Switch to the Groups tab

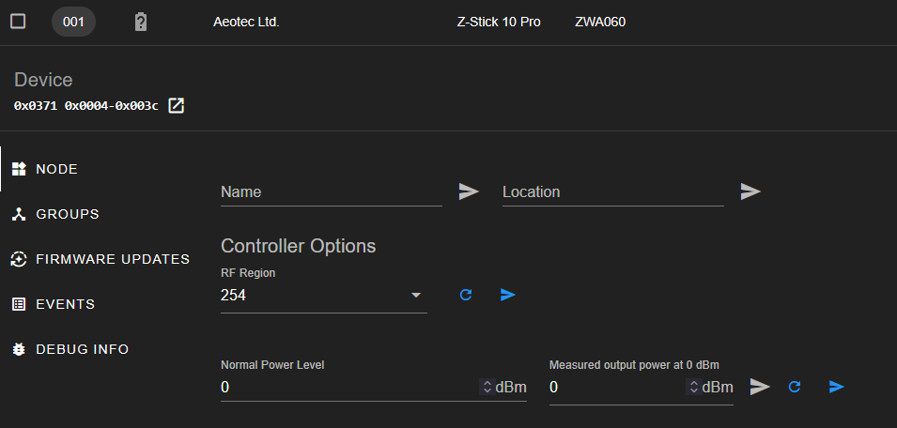[55, 214]
